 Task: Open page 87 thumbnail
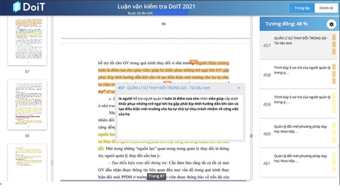[27, 40]
